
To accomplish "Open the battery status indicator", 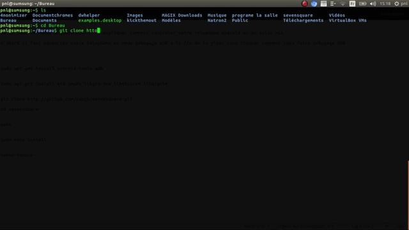I will 362,4.
